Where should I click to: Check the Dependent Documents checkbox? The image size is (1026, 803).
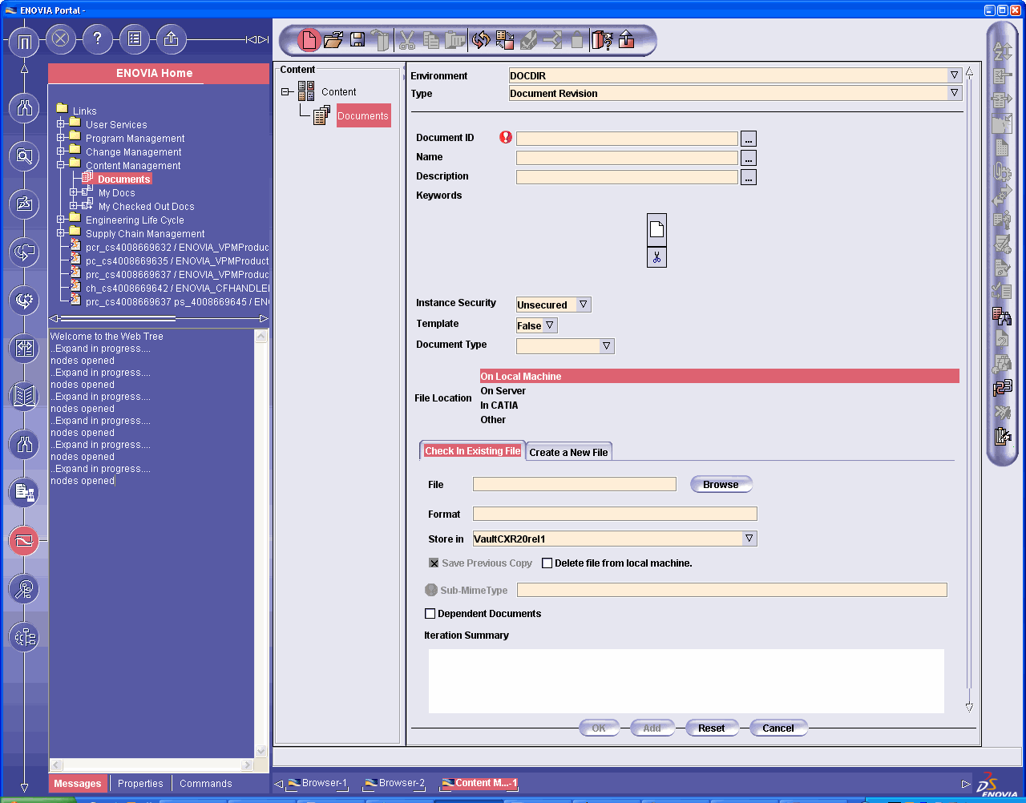point(430,614)
